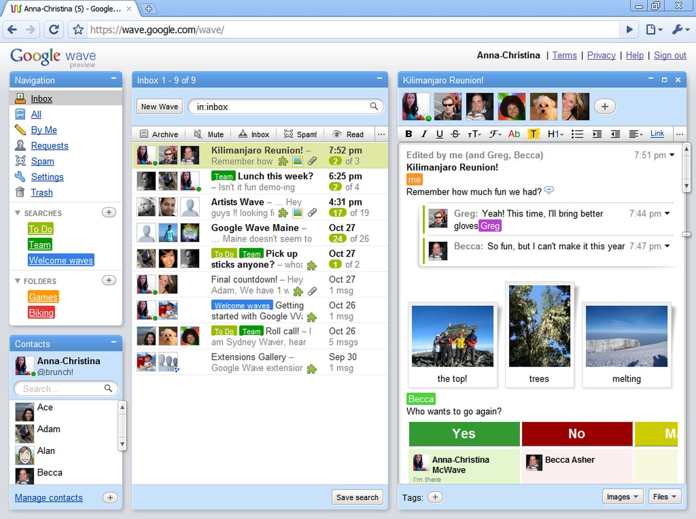
Task: Add participant with plus button
Action: [605, 107]
